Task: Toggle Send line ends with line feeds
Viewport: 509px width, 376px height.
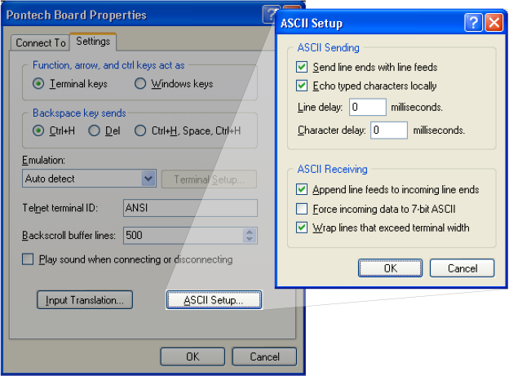Action: tap(303, 67)
